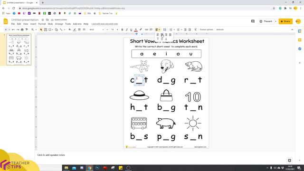Select the line tool

click(x=61, y=29)
